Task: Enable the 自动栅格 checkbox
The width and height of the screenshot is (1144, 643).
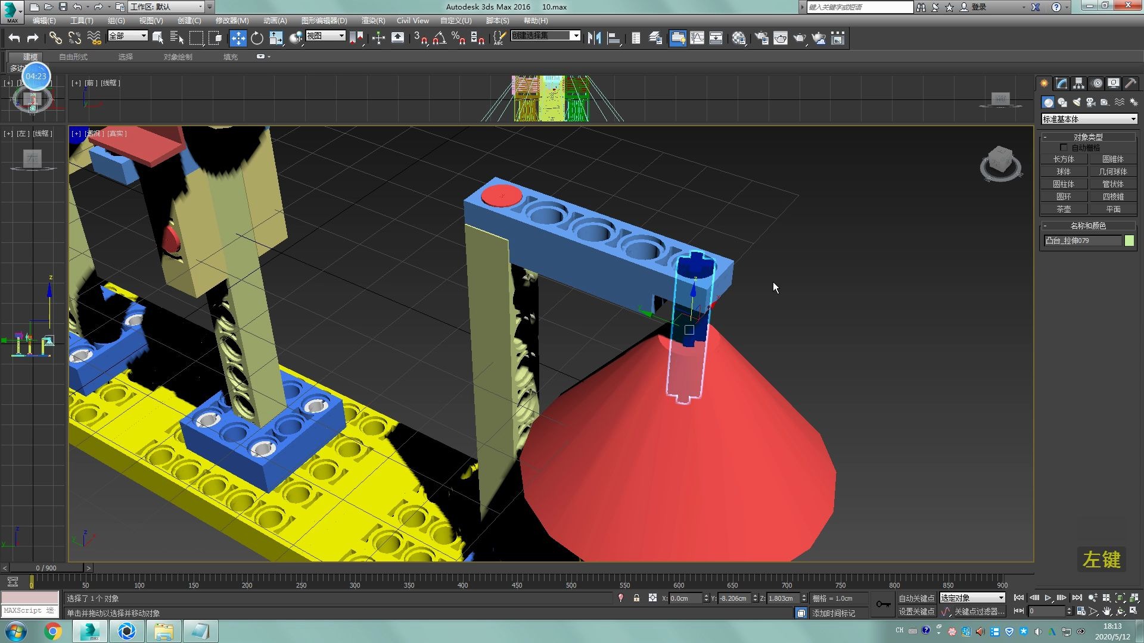Action: click(1064, 148)
